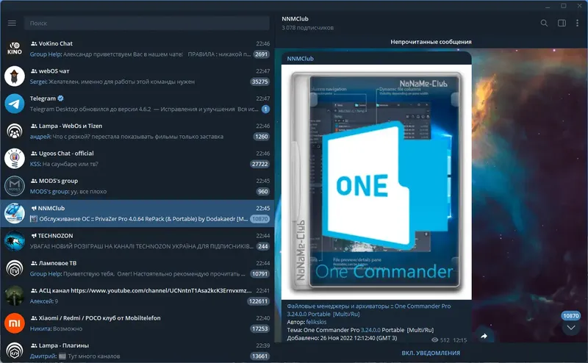The image size is (588, 363).
Task: Click the forward arrow beside the post
Action: [484, 336]
